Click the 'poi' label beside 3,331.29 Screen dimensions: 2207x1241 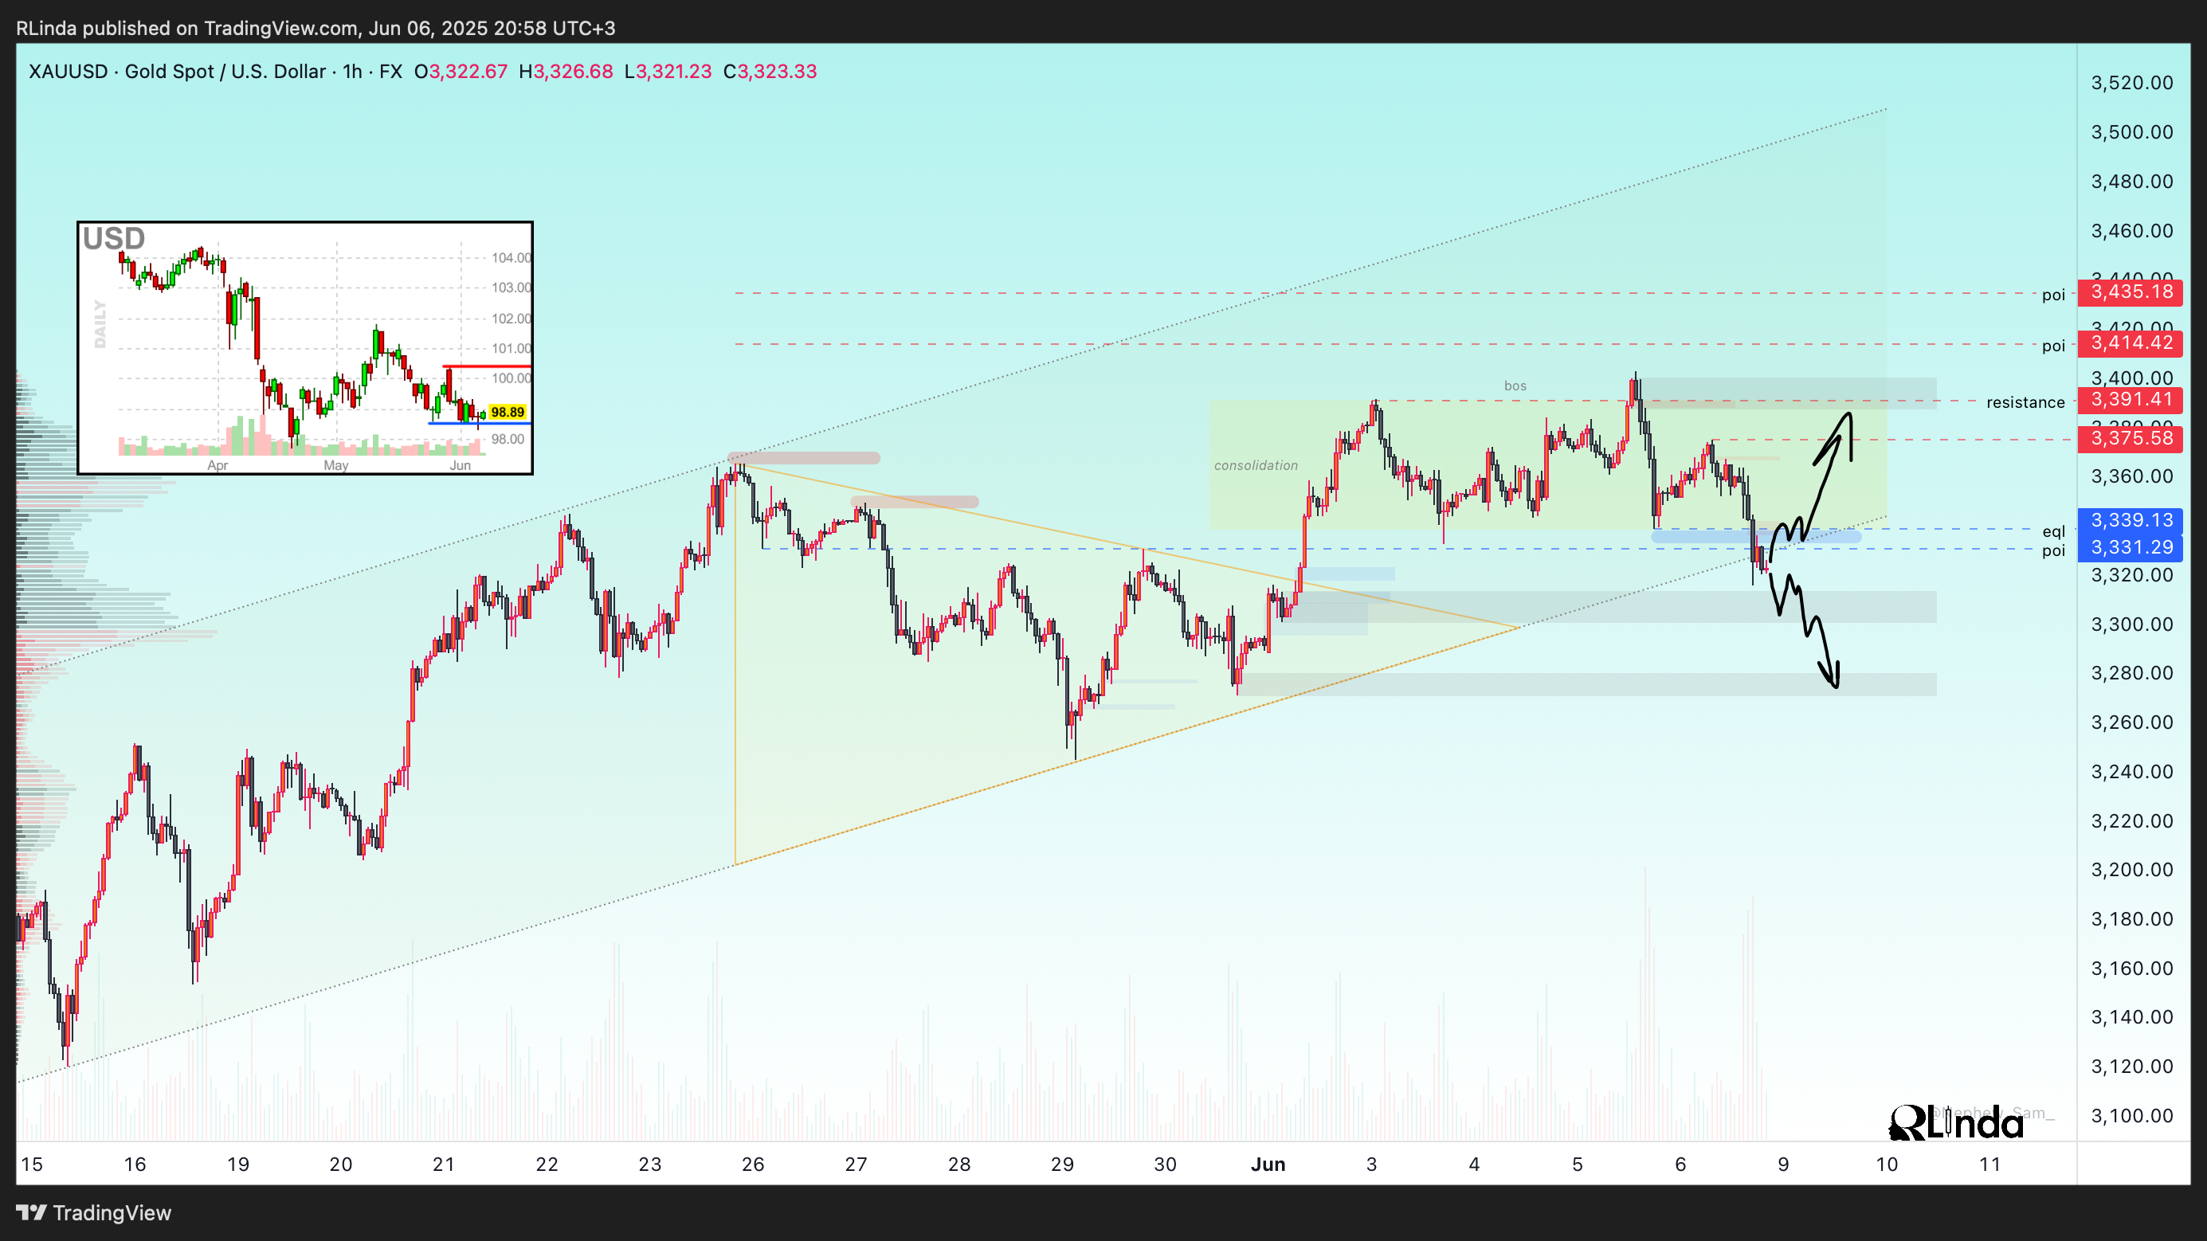pyautogui.click(x=2054, y=550)
